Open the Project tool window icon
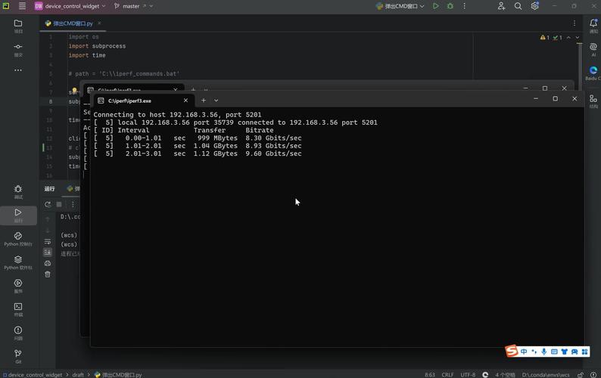This screenshot has width=601, height=378. 18,25
